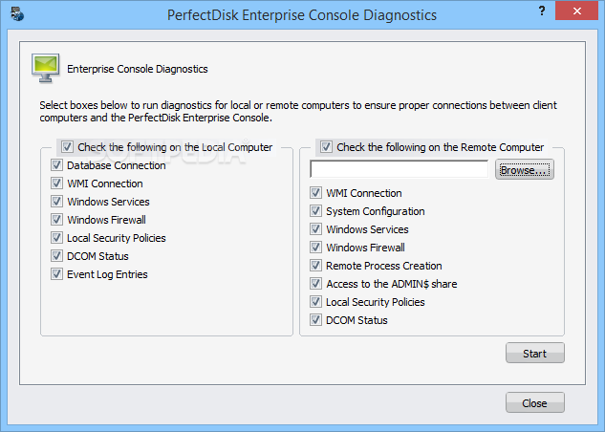The height and width of the screenshot is (432, 605).
Task: Disable local Windows Firewall check
Action: [x=56, y=220]
